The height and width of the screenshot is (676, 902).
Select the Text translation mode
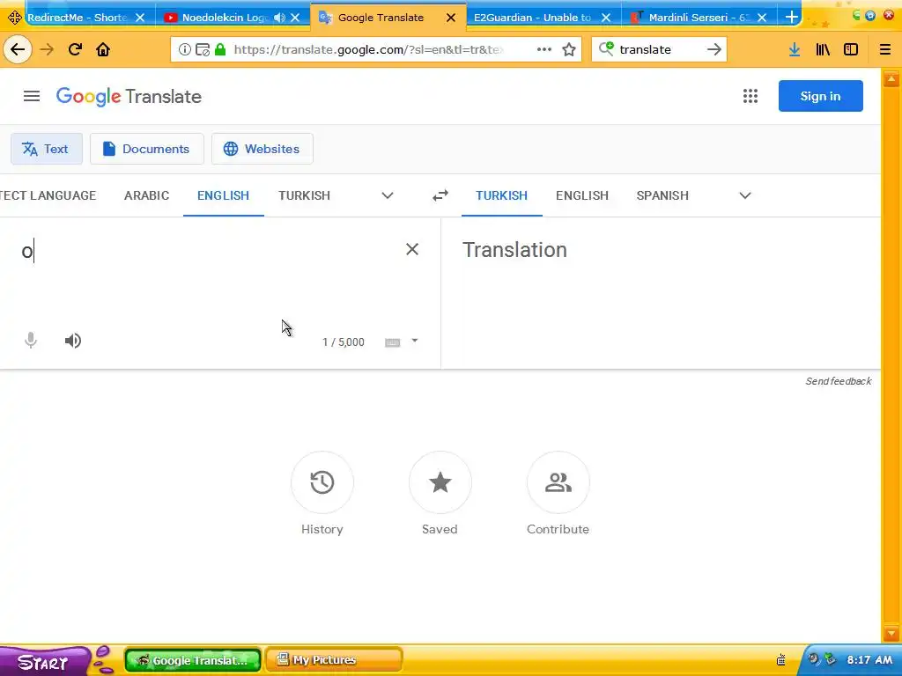[47, 149]
